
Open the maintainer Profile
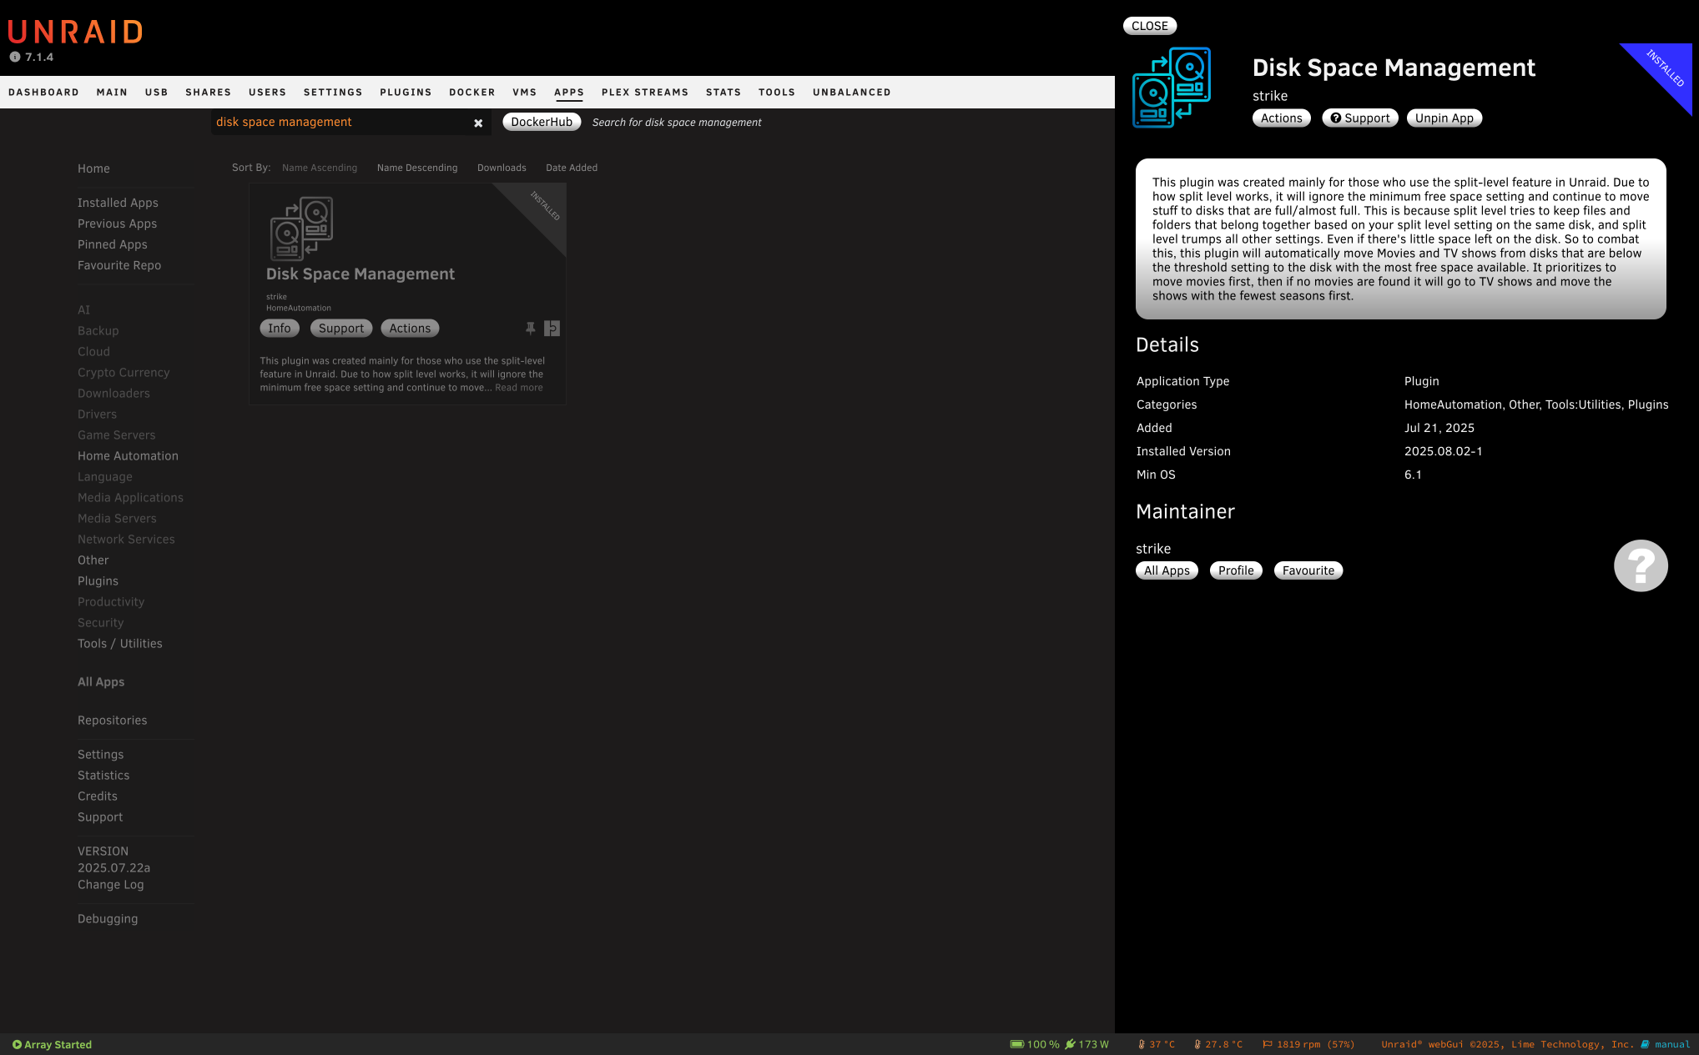click(1236, 570)
